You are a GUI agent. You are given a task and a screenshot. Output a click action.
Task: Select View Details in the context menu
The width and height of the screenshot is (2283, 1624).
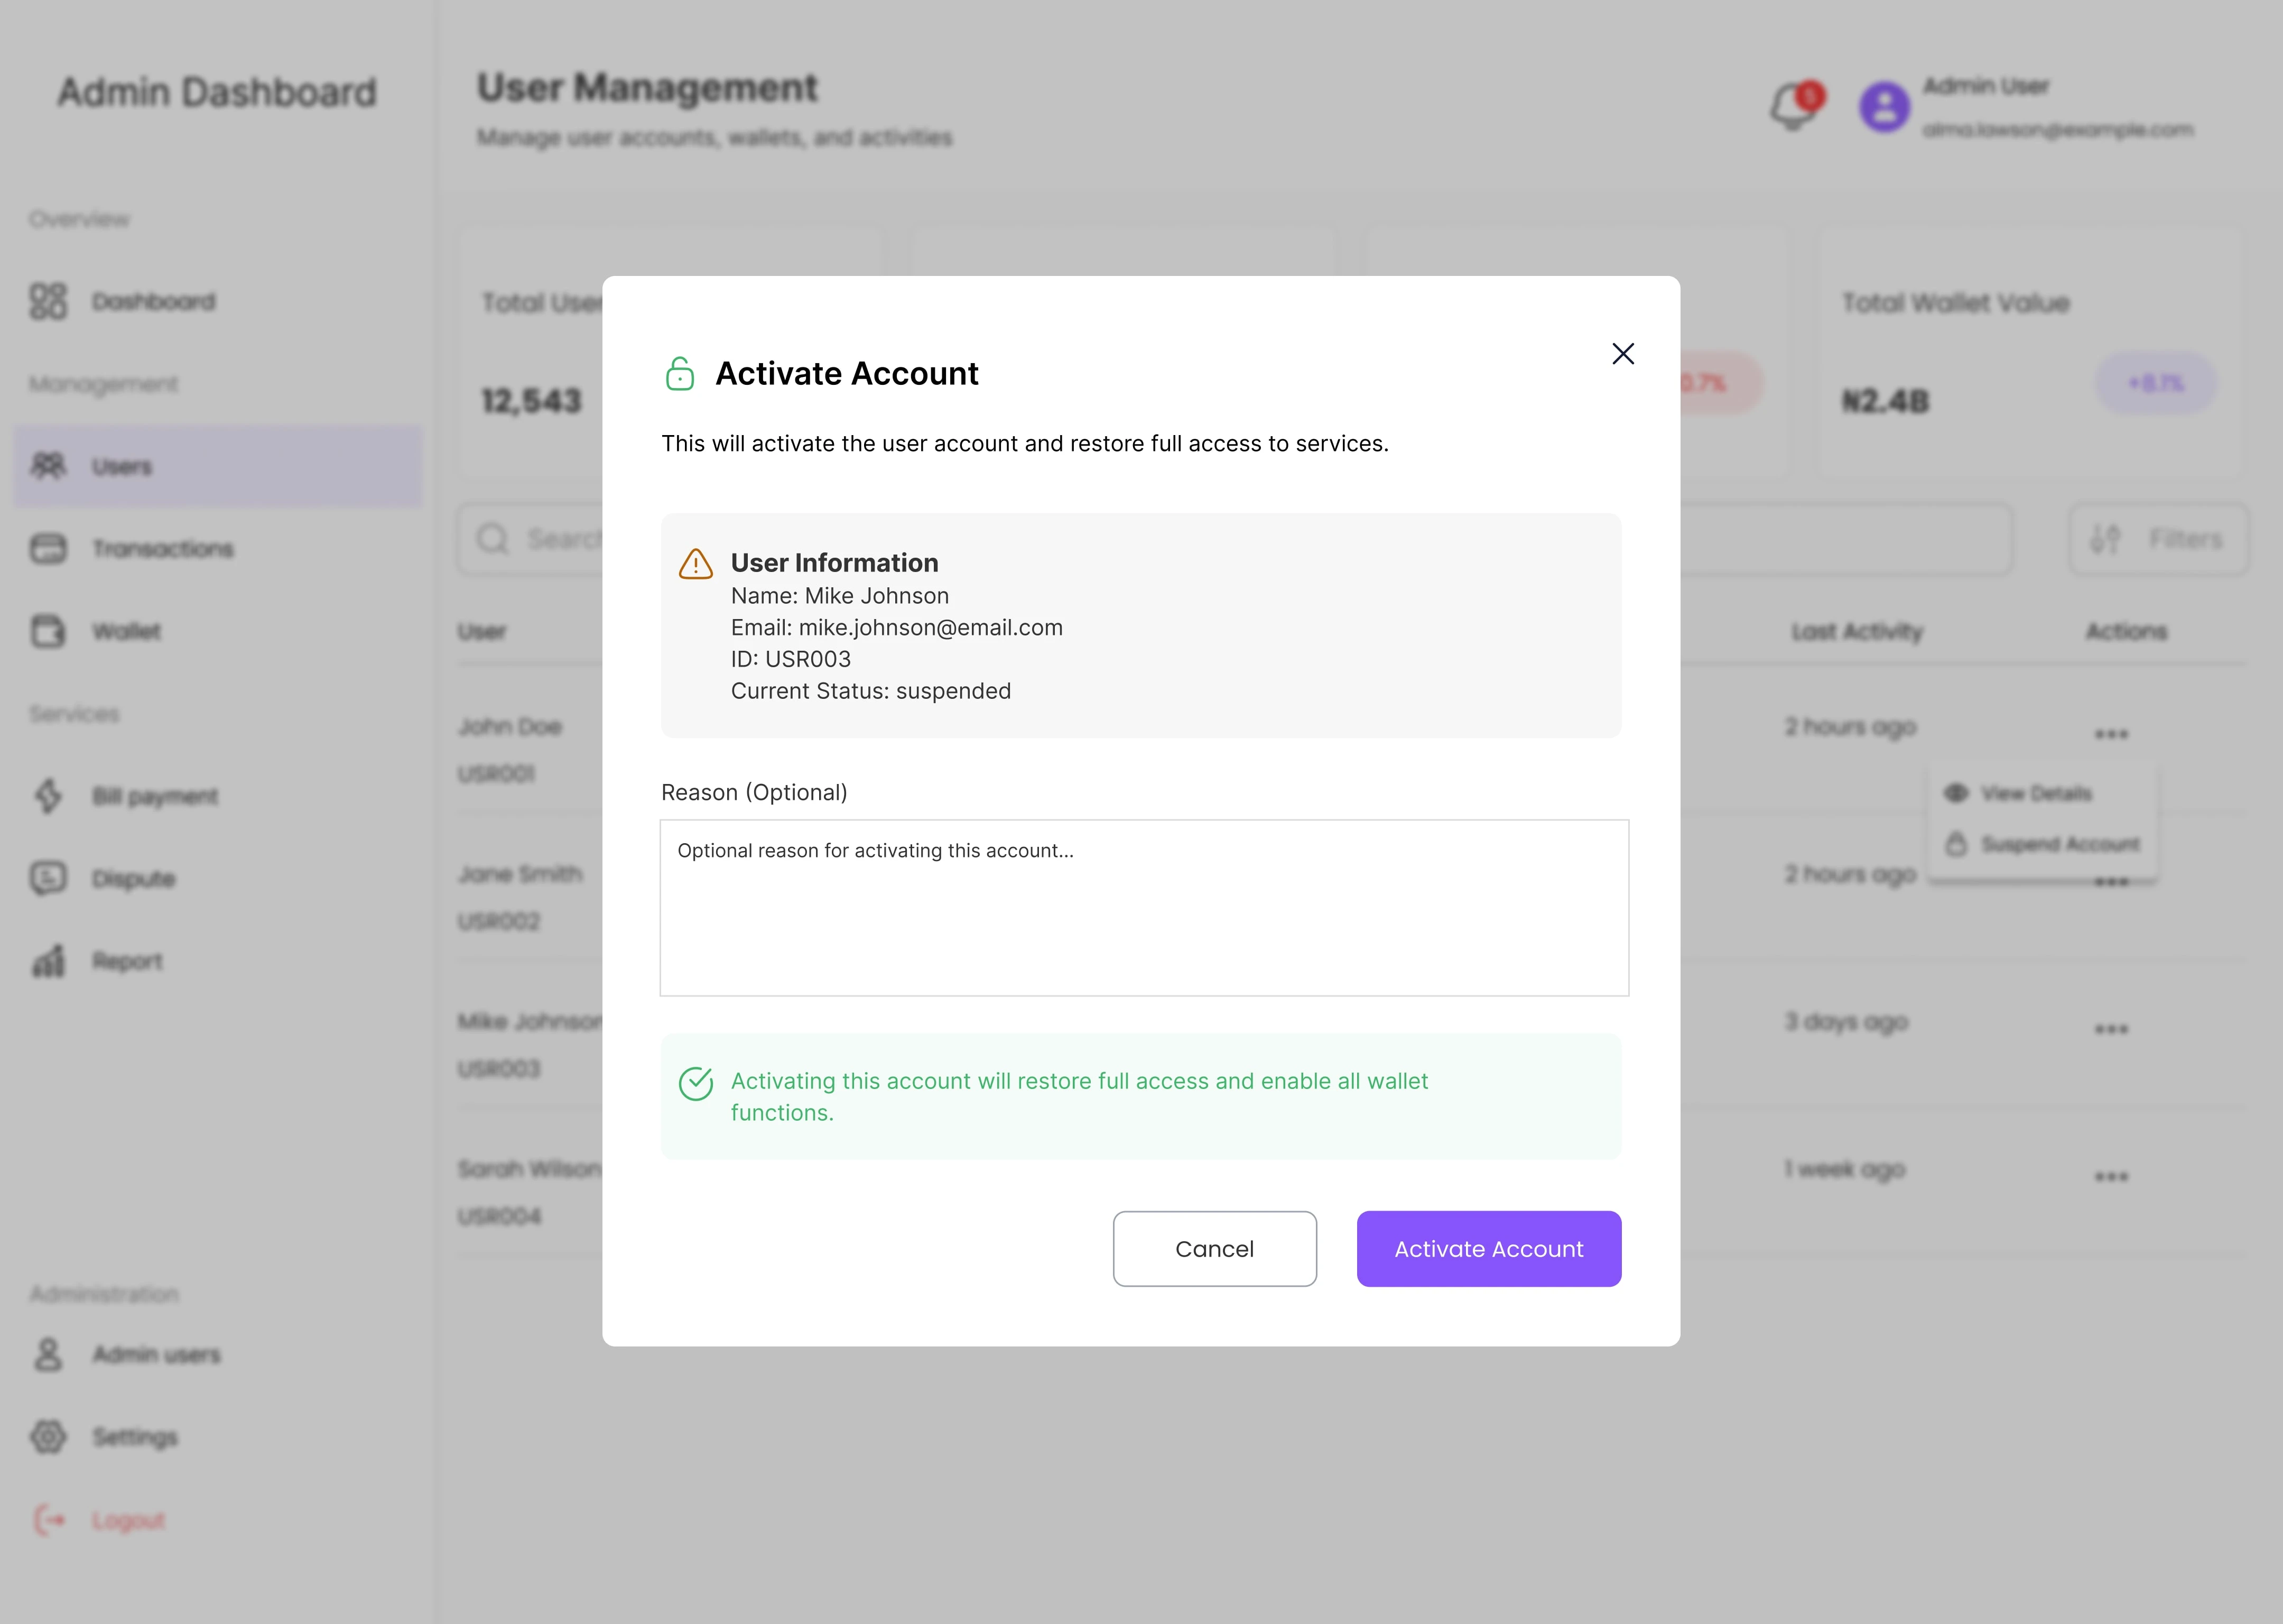pos(2035,793)
